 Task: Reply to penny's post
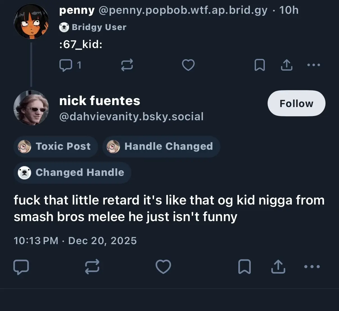(66, 65)
